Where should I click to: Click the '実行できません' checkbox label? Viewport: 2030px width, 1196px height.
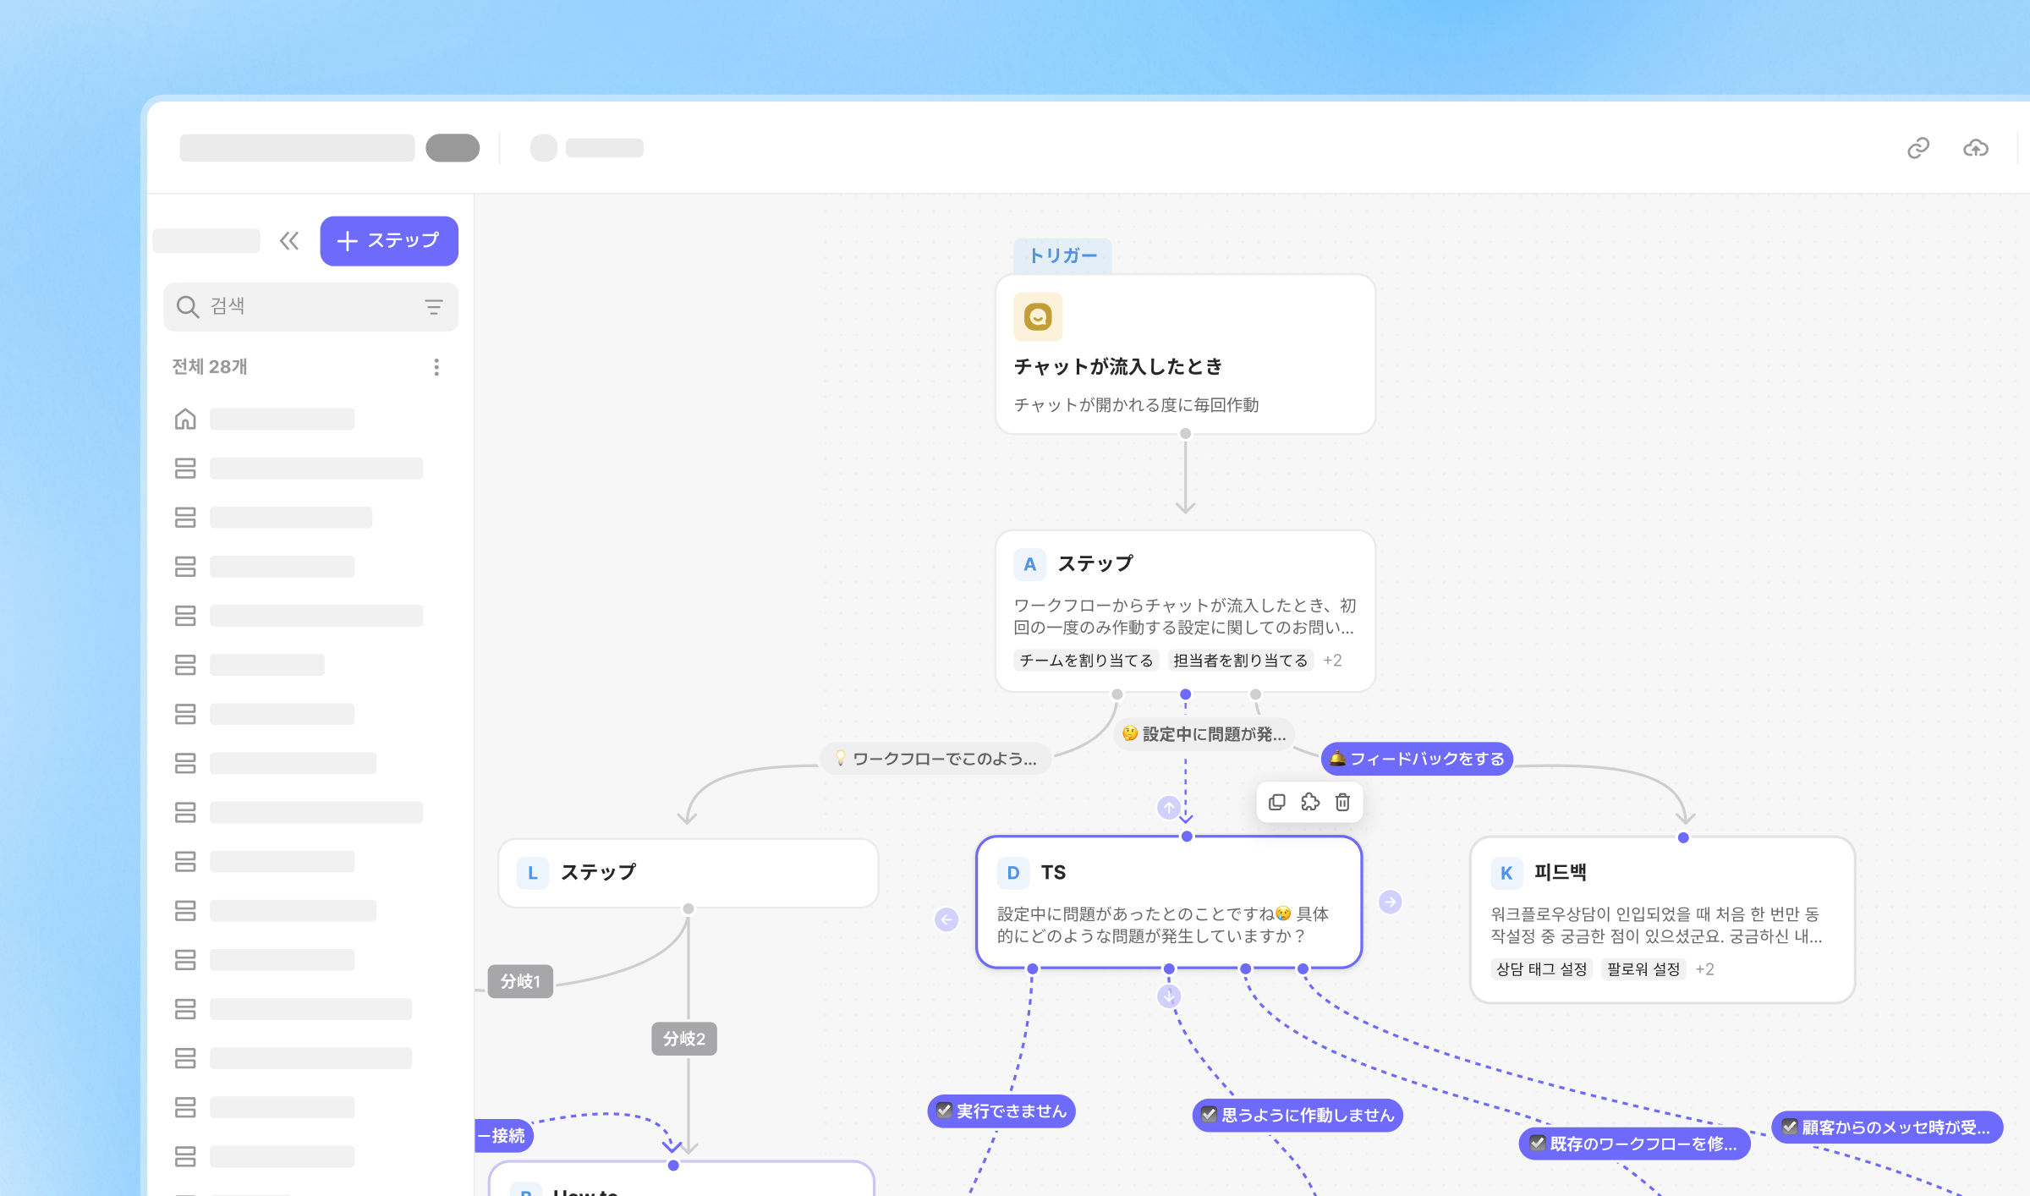1001,1111
